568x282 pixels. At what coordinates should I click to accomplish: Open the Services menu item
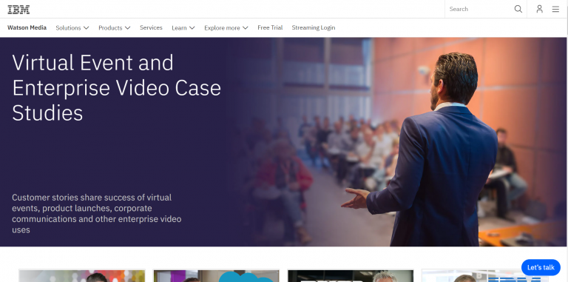[x=151, y=27]
